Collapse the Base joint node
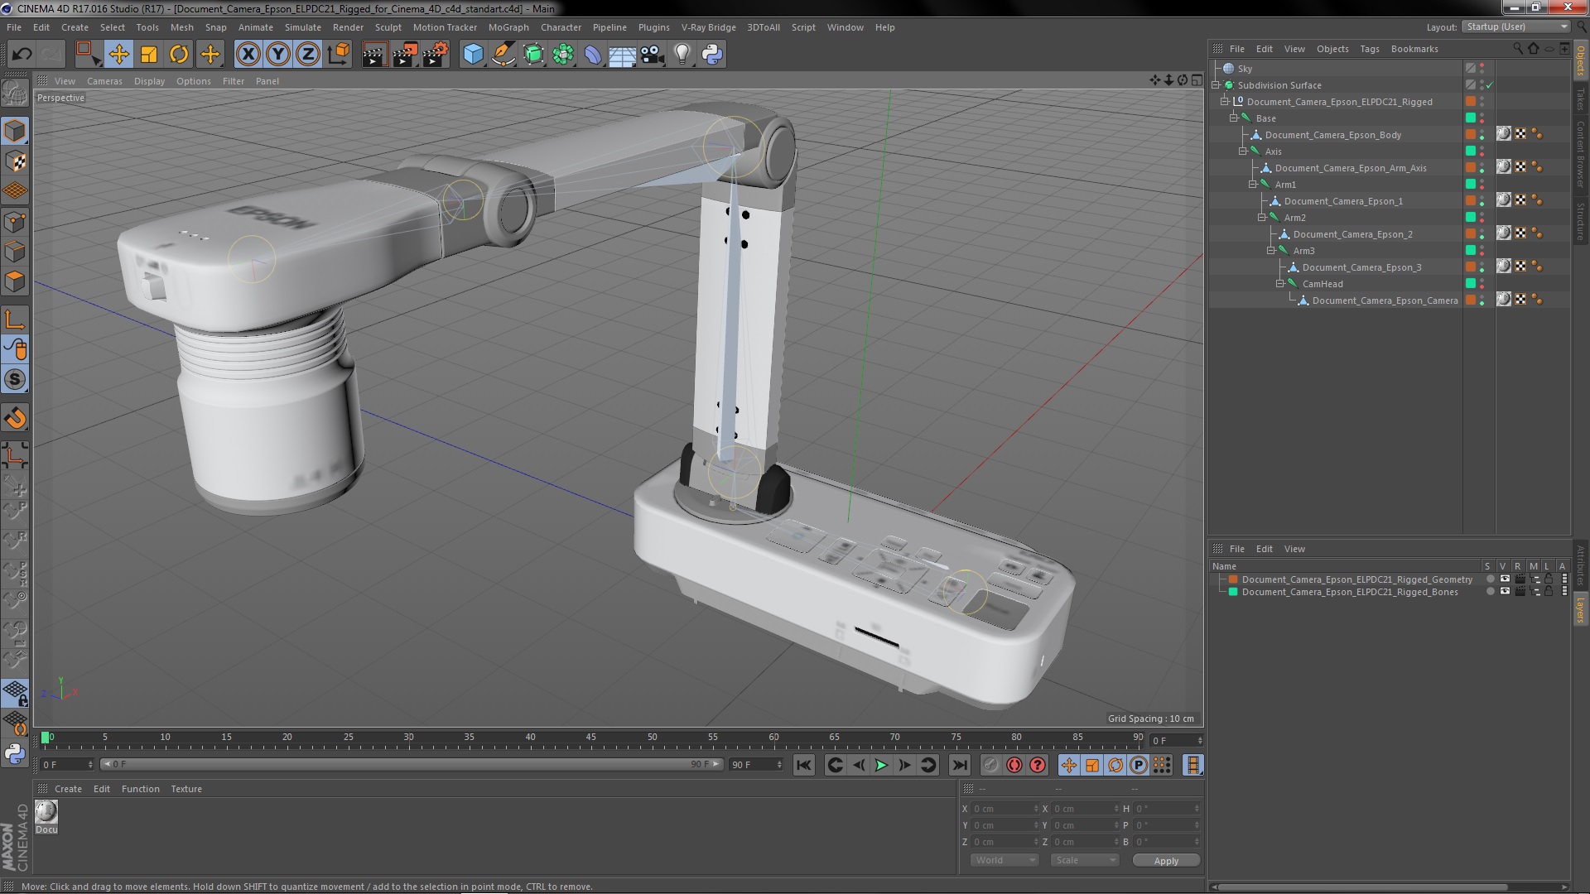 pos(1234,118)
